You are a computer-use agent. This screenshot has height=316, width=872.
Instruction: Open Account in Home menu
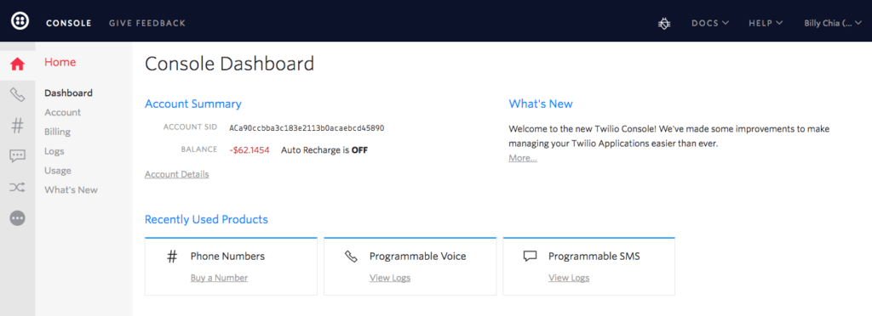pyautogui.click(x=63, y=112)
